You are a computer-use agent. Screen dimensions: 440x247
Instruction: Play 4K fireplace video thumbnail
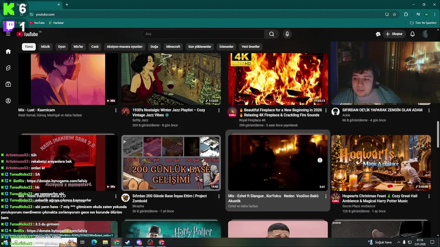[278, 79]
